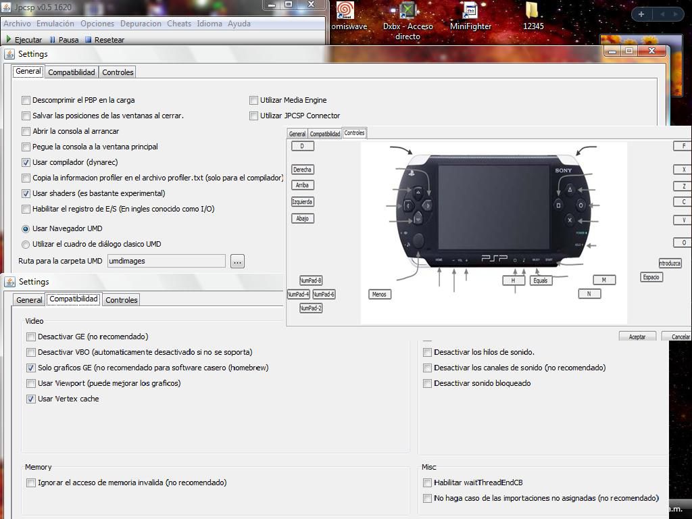
Task: Open the Ayuda menu
Action: pyautogui.click(x=239, y=24)
